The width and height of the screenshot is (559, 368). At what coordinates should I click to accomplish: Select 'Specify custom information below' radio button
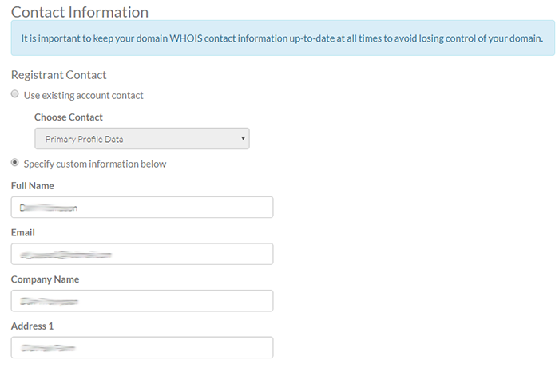pos(14,163)
